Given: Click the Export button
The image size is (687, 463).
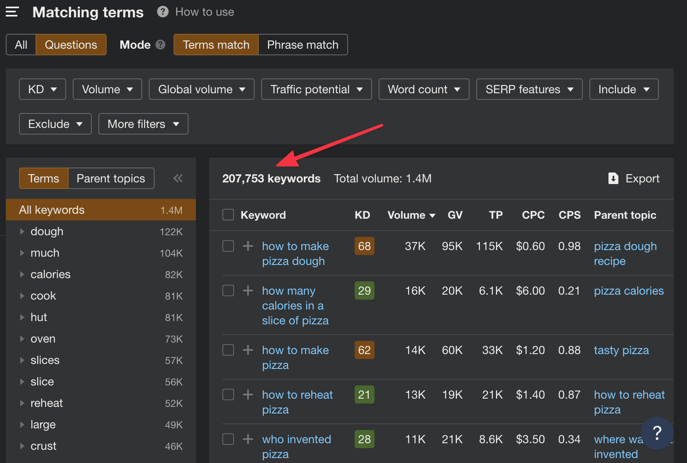Looking at the screenshot, I should tap(634, 178).
